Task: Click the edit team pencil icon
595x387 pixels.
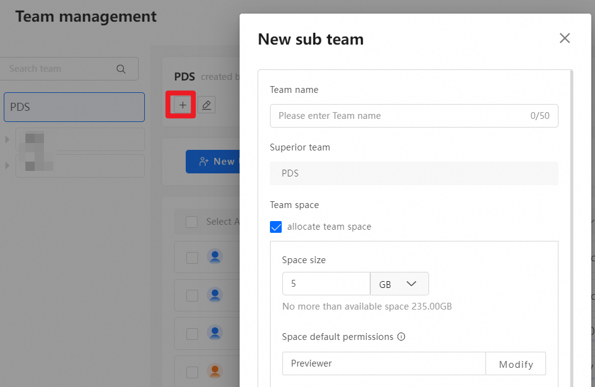Action: click(207, 105)
